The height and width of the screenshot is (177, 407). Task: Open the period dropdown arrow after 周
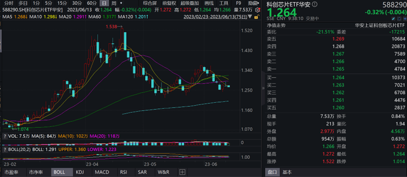[121, 3]
